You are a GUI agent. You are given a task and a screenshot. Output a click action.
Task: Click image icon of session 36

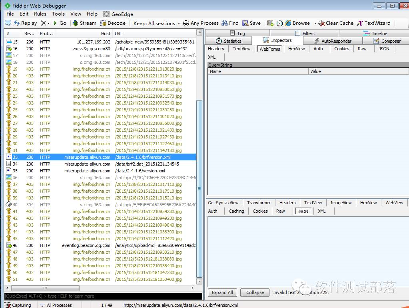click(x=9, y=178)
